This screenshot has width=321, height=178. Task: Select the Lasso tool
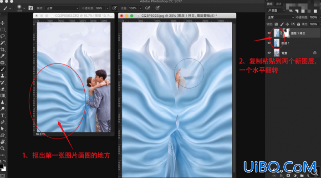tap(3, 36)
